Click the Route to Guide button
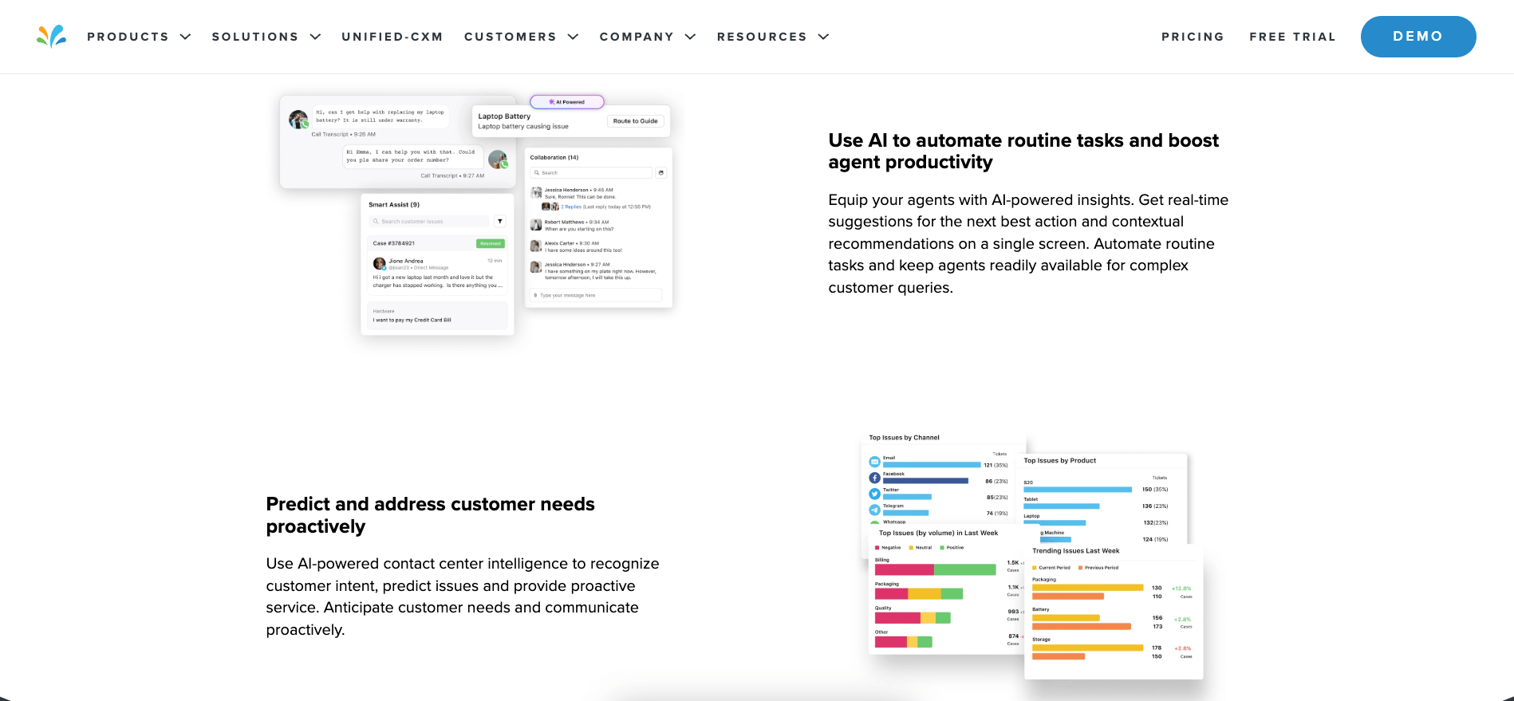 [635, 121]
